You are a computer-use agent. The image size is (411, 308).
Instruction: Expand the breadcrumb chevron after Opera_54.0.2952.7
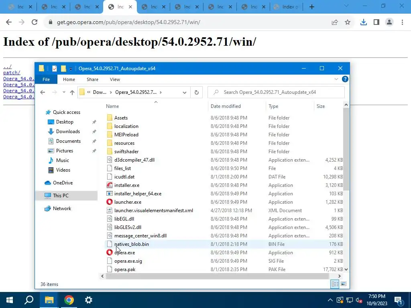click(161, 92)
